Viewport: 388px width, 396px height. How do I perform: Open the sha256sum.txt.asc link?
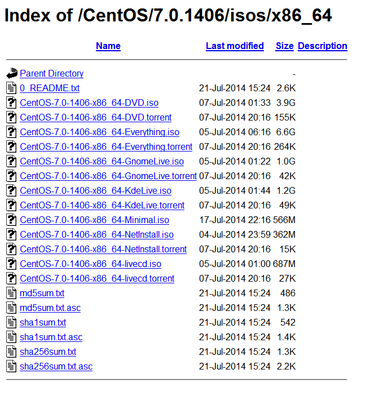coord(56,367)
